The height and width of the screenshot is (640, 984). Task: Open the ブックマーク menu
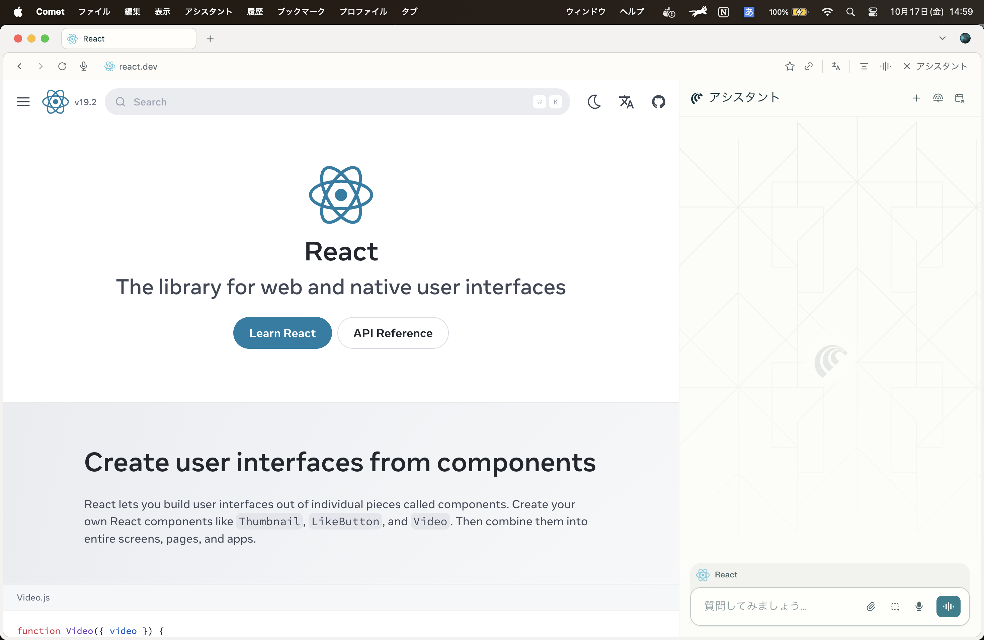pos(301,12)
